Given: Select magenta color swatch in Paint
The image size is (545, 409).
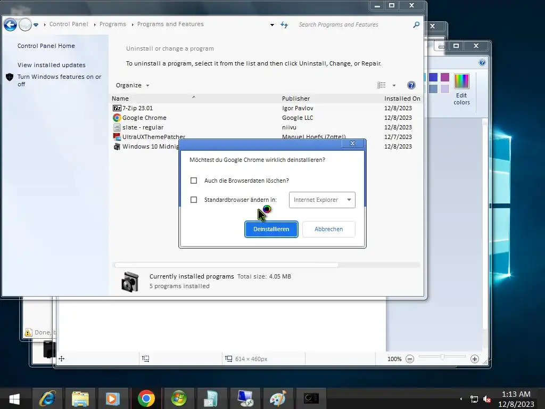Looking at the screenshot, I should 445,77.
